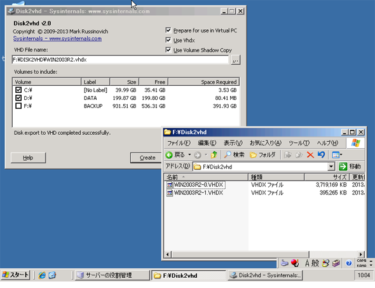Open the Search (検索) toolbar button

[234, 155]
